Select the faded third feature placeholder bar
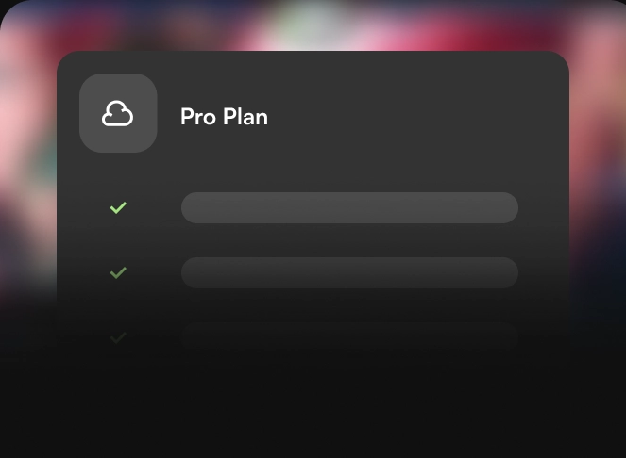 coord(349,337)
